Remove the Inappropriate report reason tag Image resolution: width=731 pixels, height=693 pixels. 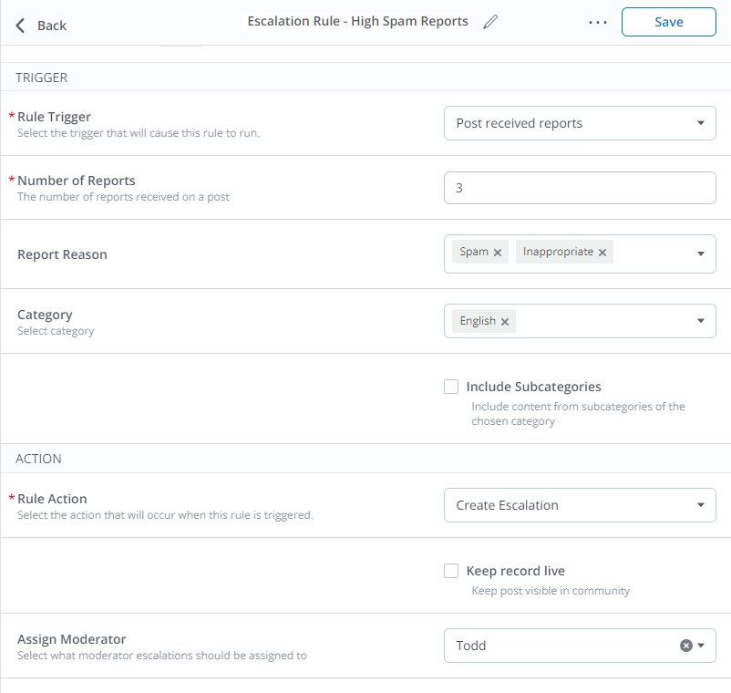602,252
